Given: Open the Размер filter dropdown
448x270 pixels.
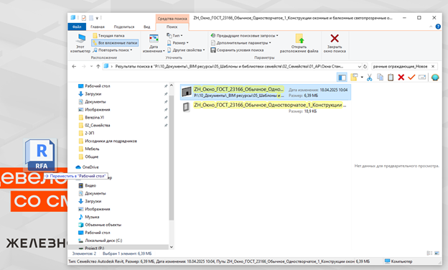Looking at the screenshot, I should click(x=177, y=43).
